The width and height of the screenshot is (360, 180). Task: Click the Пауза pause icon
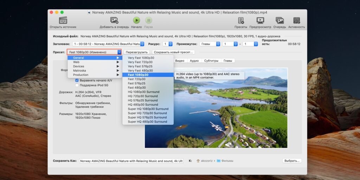coord(148,20)
